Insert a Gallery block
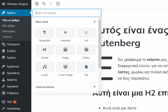The image size is (168, 112). tap(86, 52)
